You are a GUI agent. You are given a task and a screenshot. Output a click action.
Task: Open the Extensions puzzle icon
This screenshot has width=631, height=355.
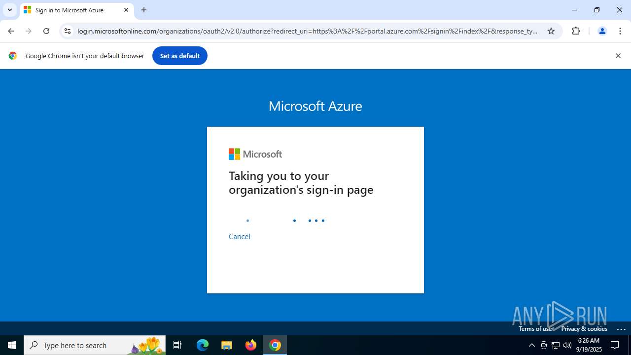click(x=576, y=31)
